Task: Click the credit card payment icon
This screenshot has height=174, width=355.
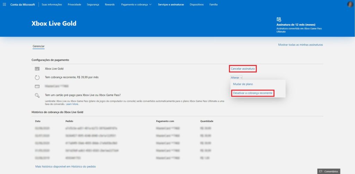Action: [x=37, y=86]
